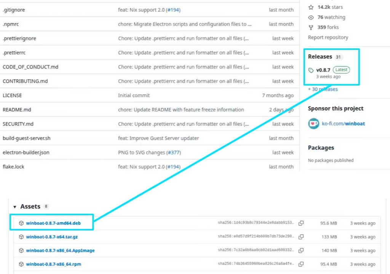Click the v0.8.7 release tag icon
This screenshot has width=390, height=274.
(x=311, y=70)
